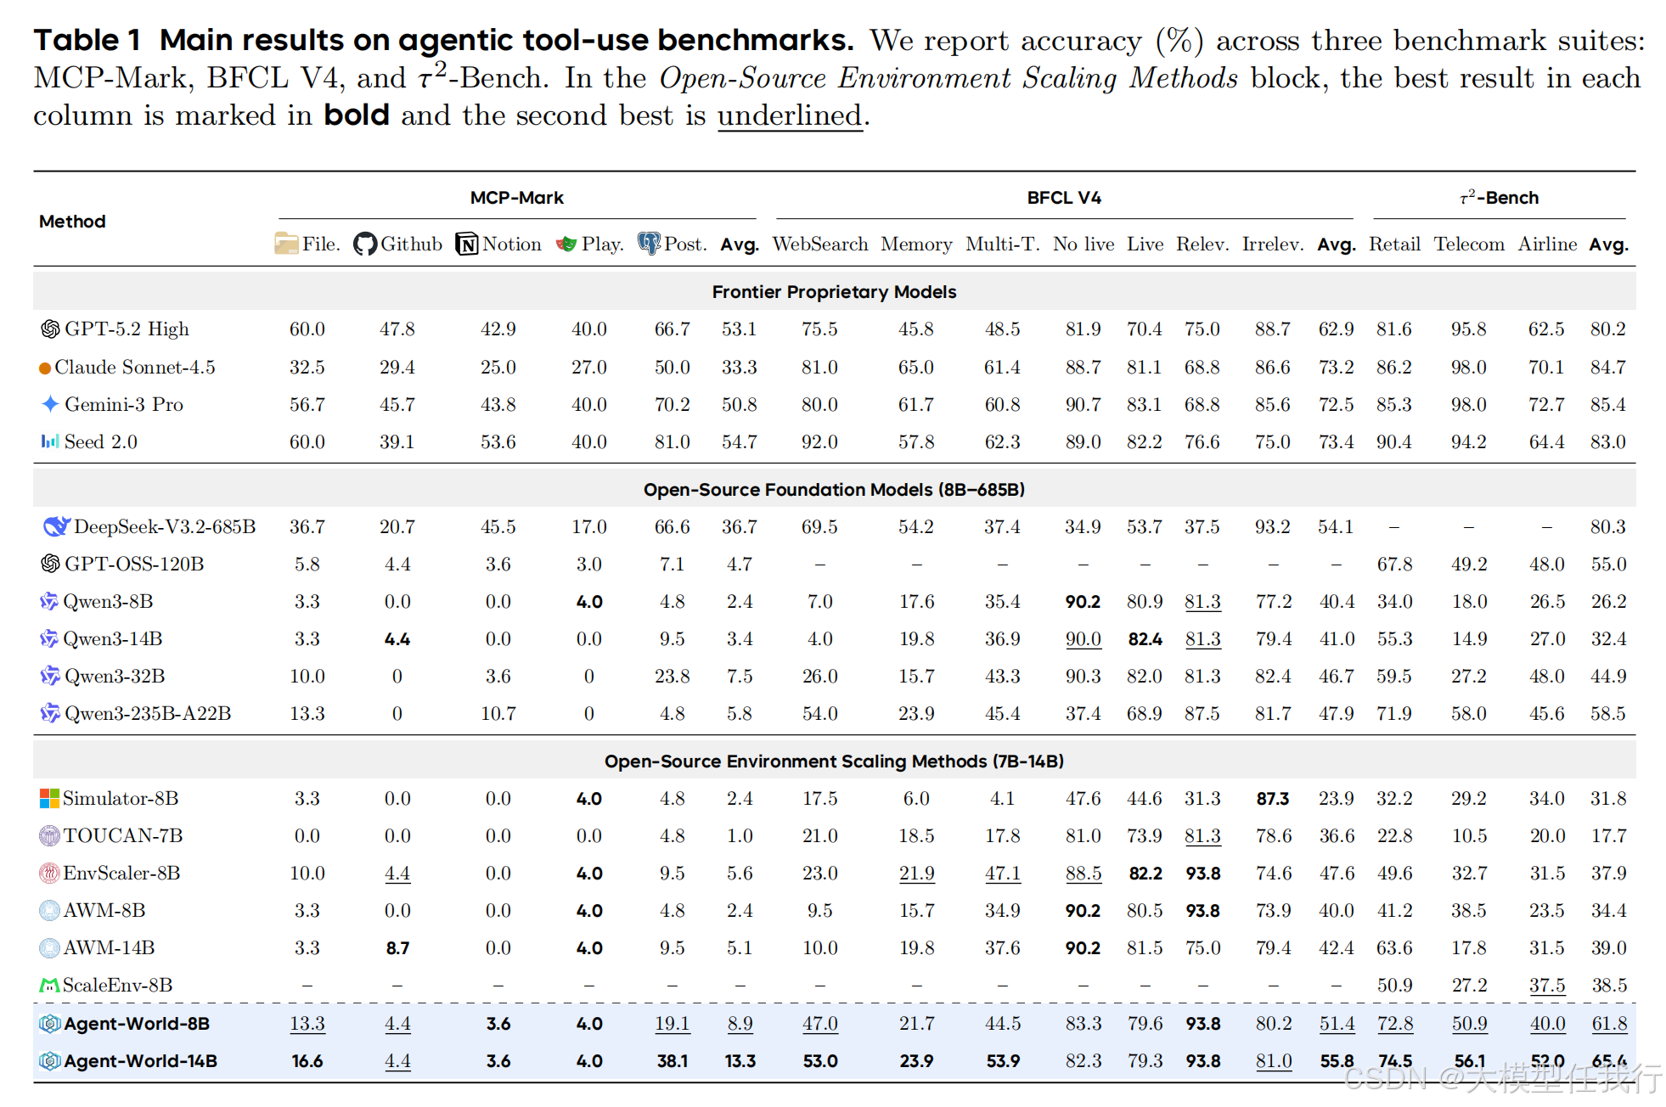Viewport: 1666px width, 1107px height.
Task: Click the 'BFCL V4' group header
Action: click(x=1064, y=198)
